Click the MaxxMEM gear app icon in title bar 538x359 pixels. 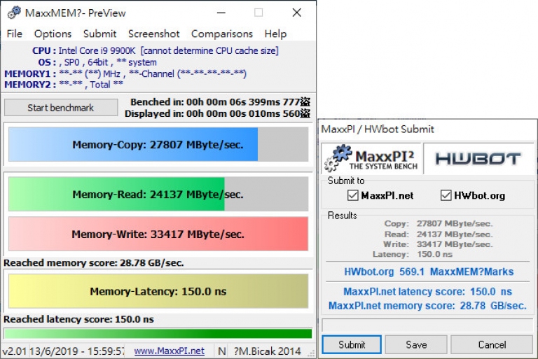14,13
